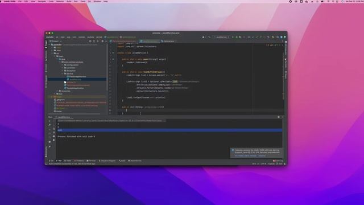Click the locate-file crosshair in the Project panel
The height and width of the screenshot is (205, 364).
pyautogui.click(x=90, y=41)
